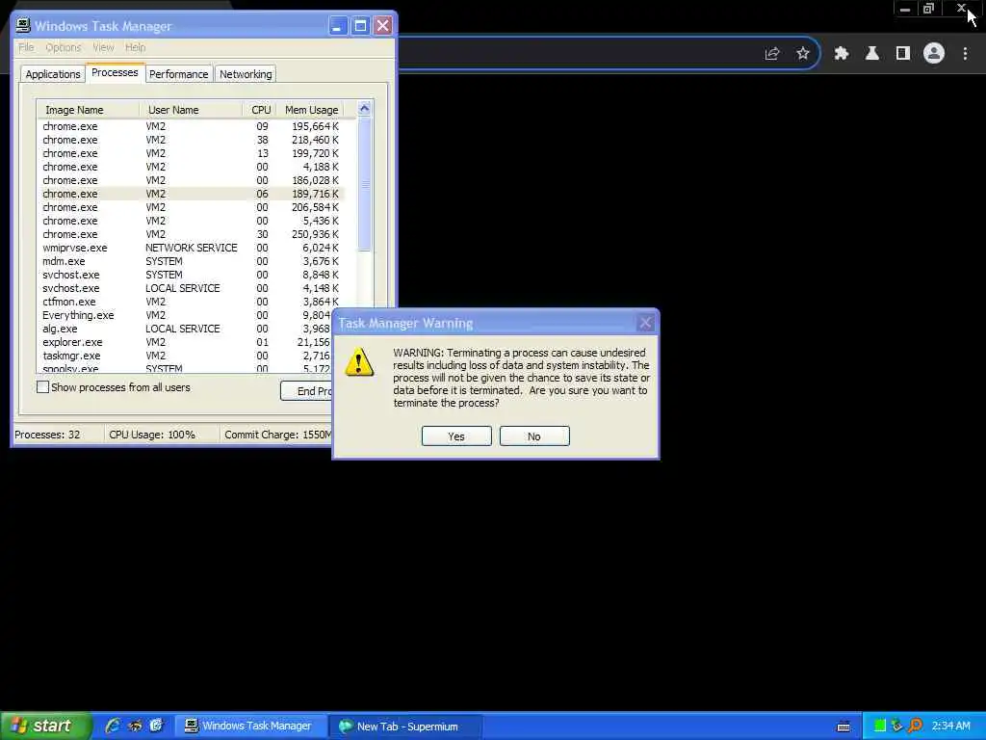Image resolution: width=986 pixels, height=740 pixels.
Task: Open the browser extensions puzzle icon
Action: (841, 54)
